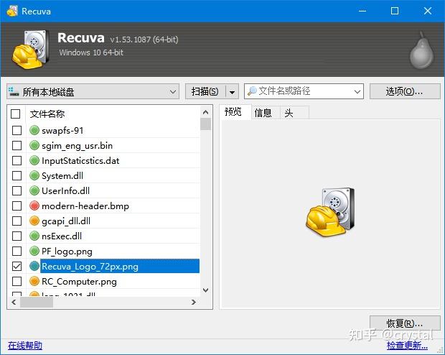Click the horizontal scroll left arrow
The width and height of the screenshot is (445, 355).
pyautogui.click(x=14, y=302)
